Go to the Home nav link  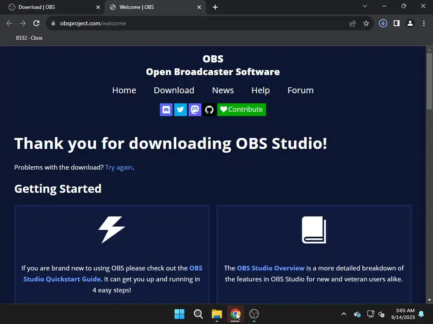pos(124,90)
